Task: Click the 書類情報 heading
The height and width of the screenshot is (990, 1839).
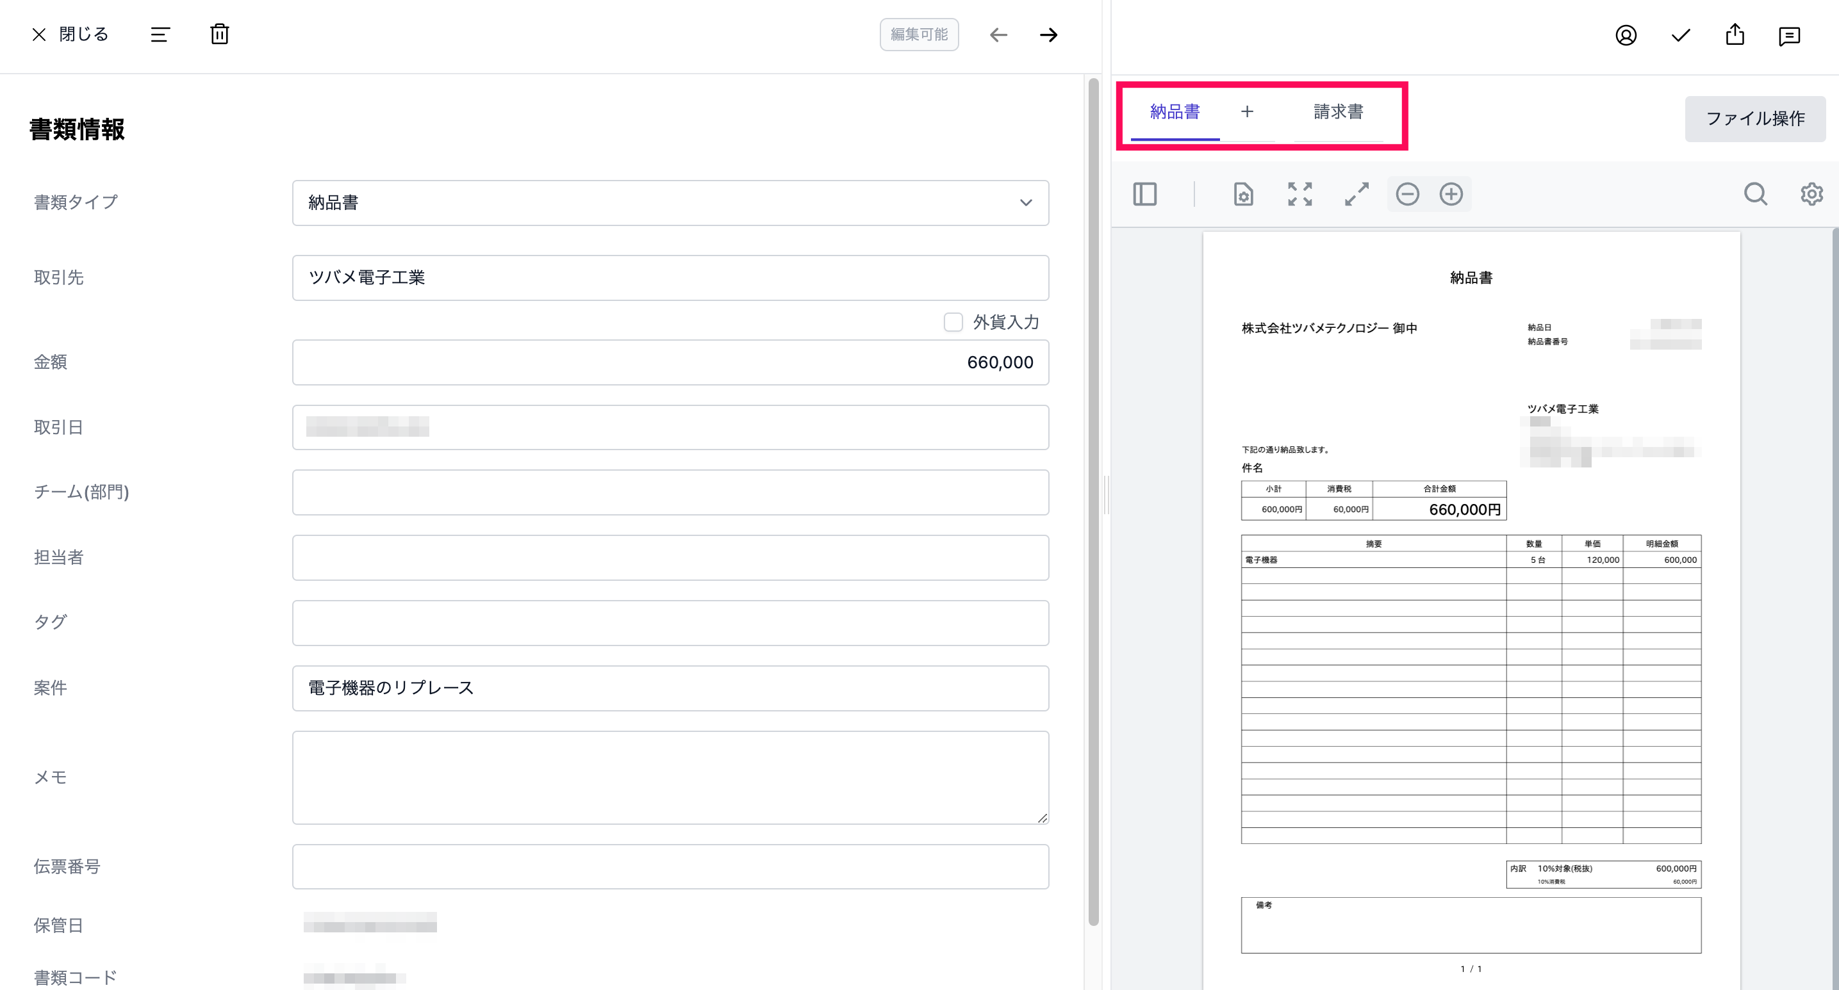Action: 77,129
